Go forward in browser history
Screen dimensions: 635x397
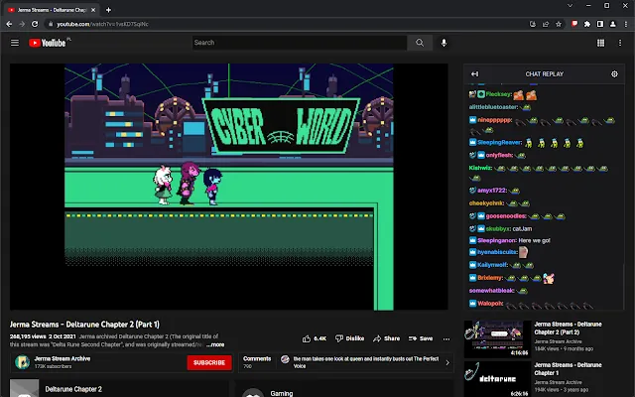22,24
